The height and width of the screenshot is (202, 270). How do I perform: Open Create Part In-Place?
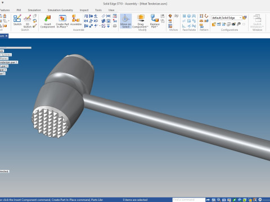pyautogui.click(x=62, y=21)
